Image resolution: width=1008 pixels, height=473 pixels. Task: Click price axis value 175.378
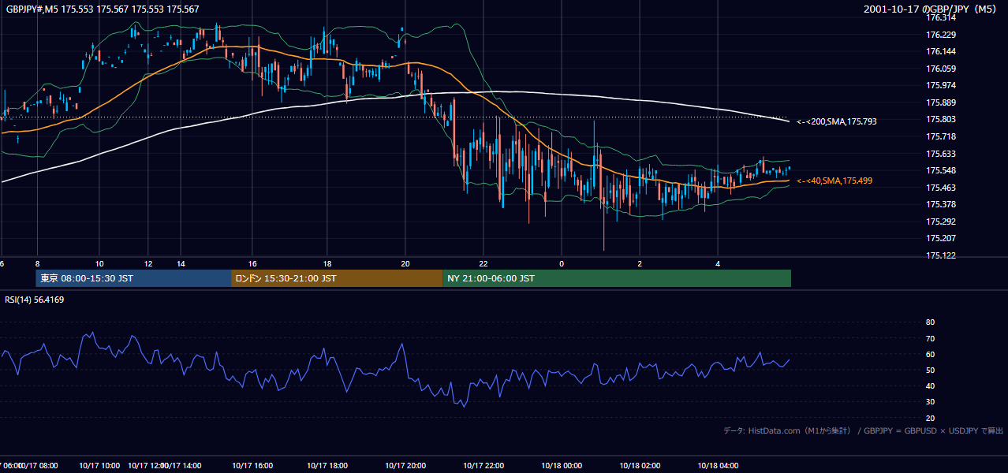click(x=941, y=204)
